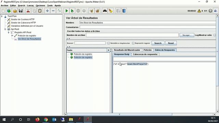
Task: Click the Navegar... browse button
Action: point(187,35)
